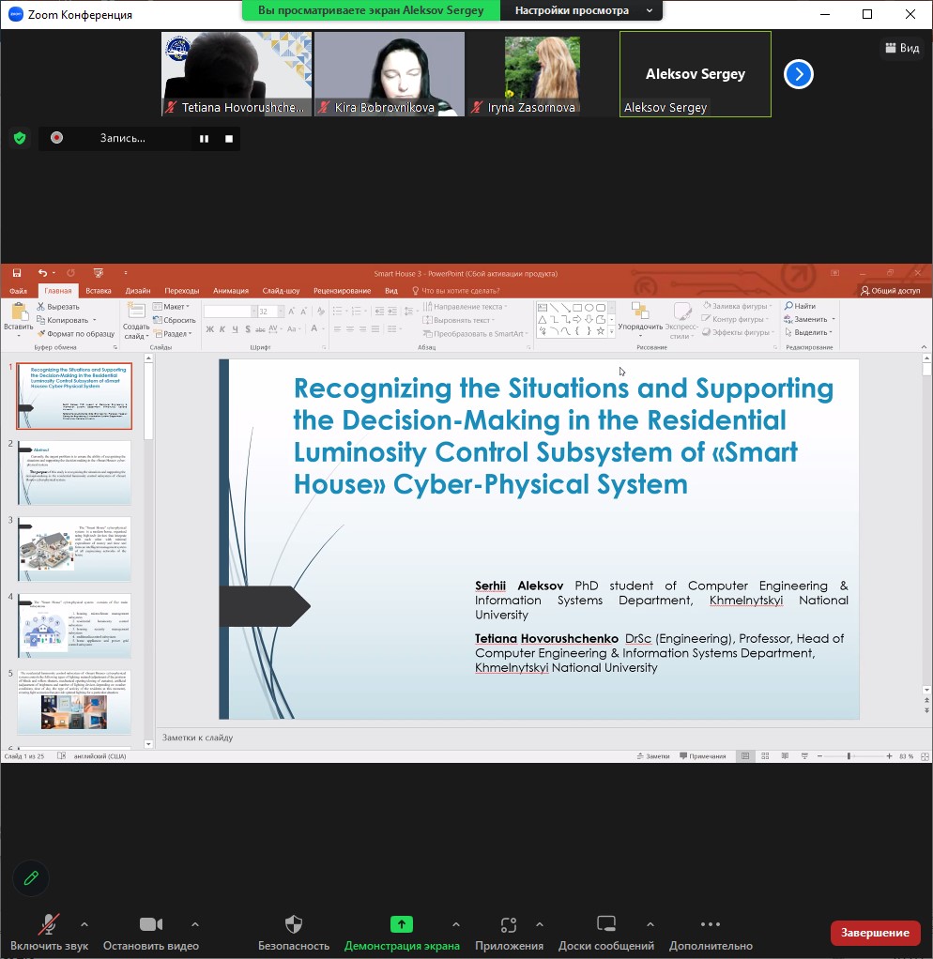Open the View layout menu
Image resolution: width=933 pixels, height=959 pixels.
902,48
